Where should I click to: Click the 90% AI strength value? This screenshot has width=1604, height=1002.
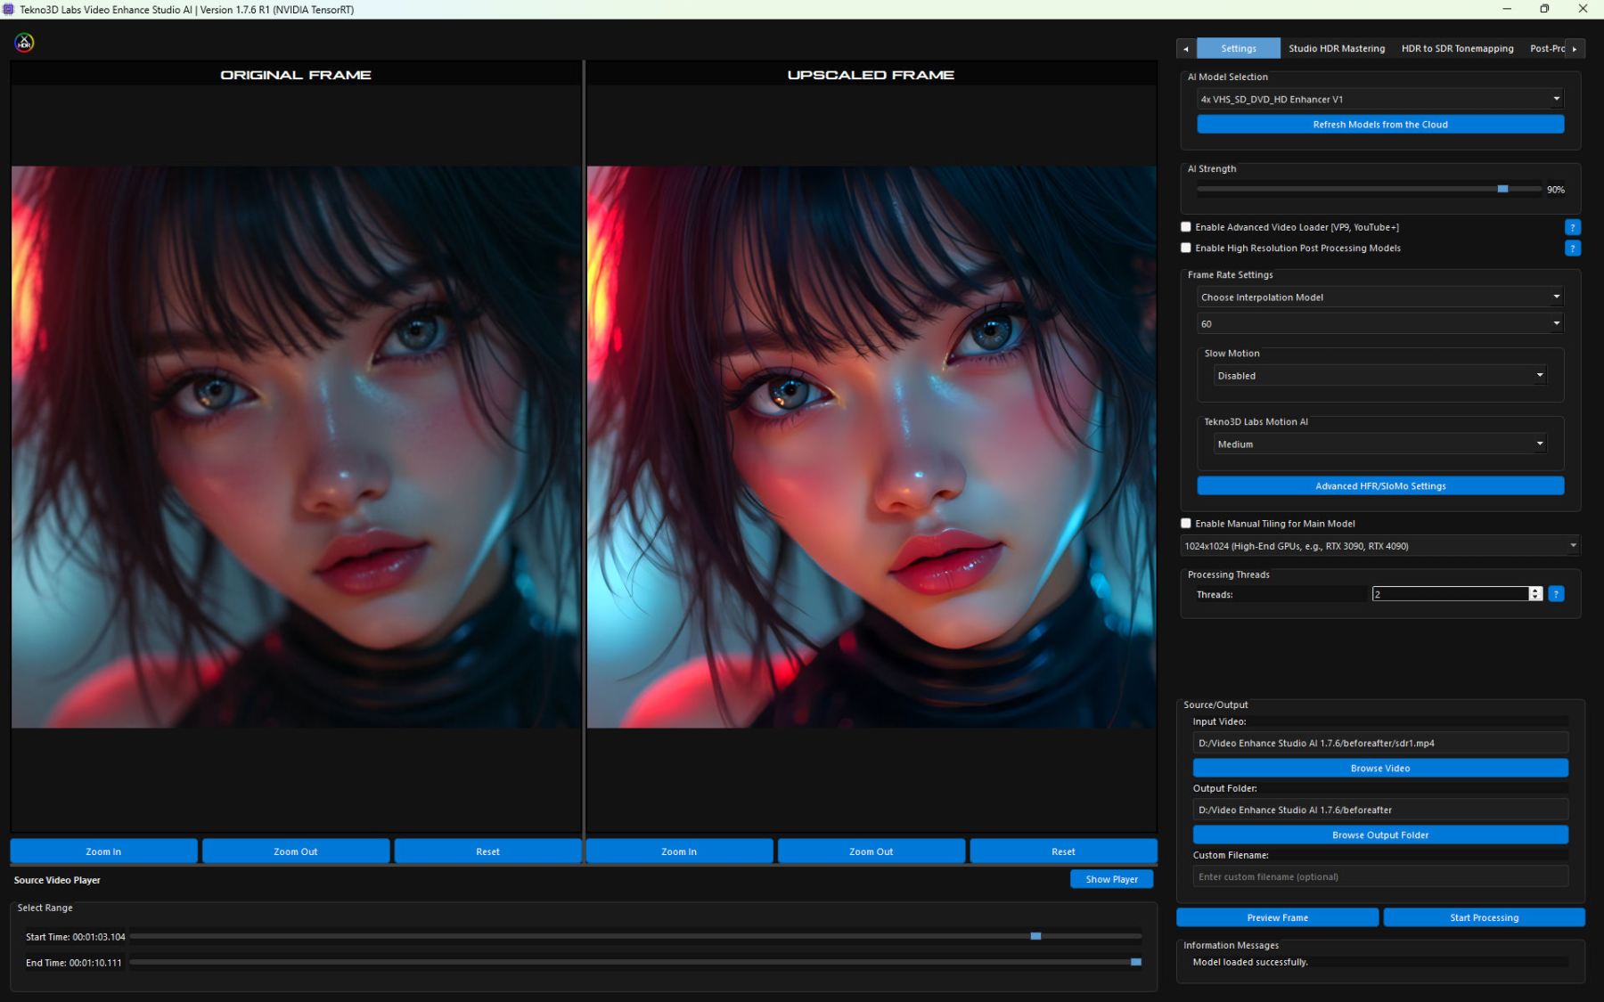(1556, 190)
